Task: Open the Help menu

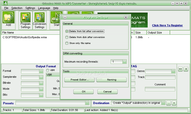Action: [x=56, y=8]
